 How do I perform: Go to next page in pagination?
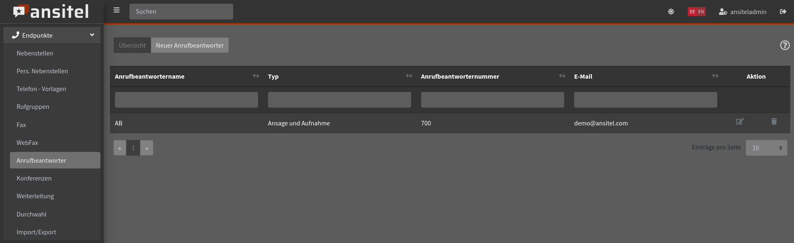[146, 148]
